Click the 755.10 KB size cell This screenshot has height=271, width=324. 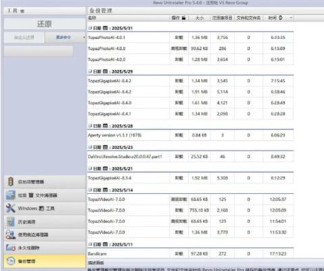click(199, 210)
